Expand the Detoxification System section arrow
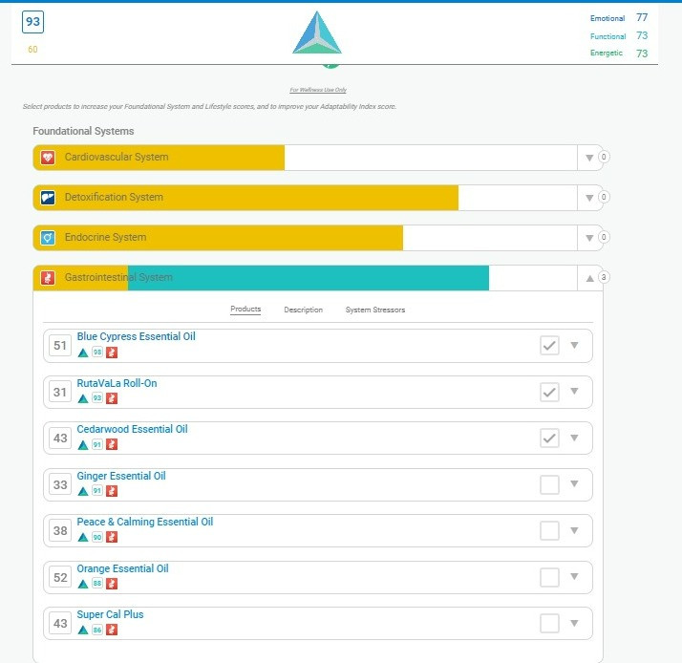 (589, 198)
